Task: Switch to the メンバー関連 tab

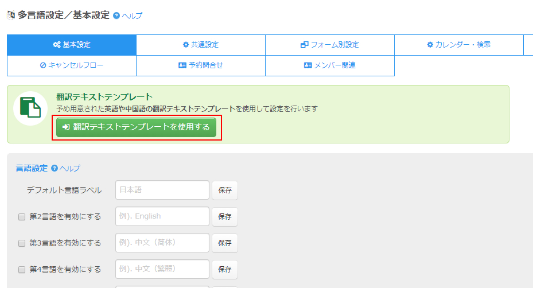Action: pos(330,65)
